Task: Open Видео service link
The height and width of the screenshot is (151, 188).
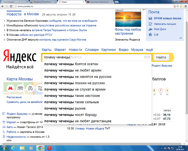Action: 124,50
